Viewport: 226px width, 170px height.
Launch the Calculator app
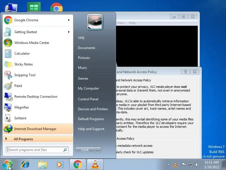38,54
